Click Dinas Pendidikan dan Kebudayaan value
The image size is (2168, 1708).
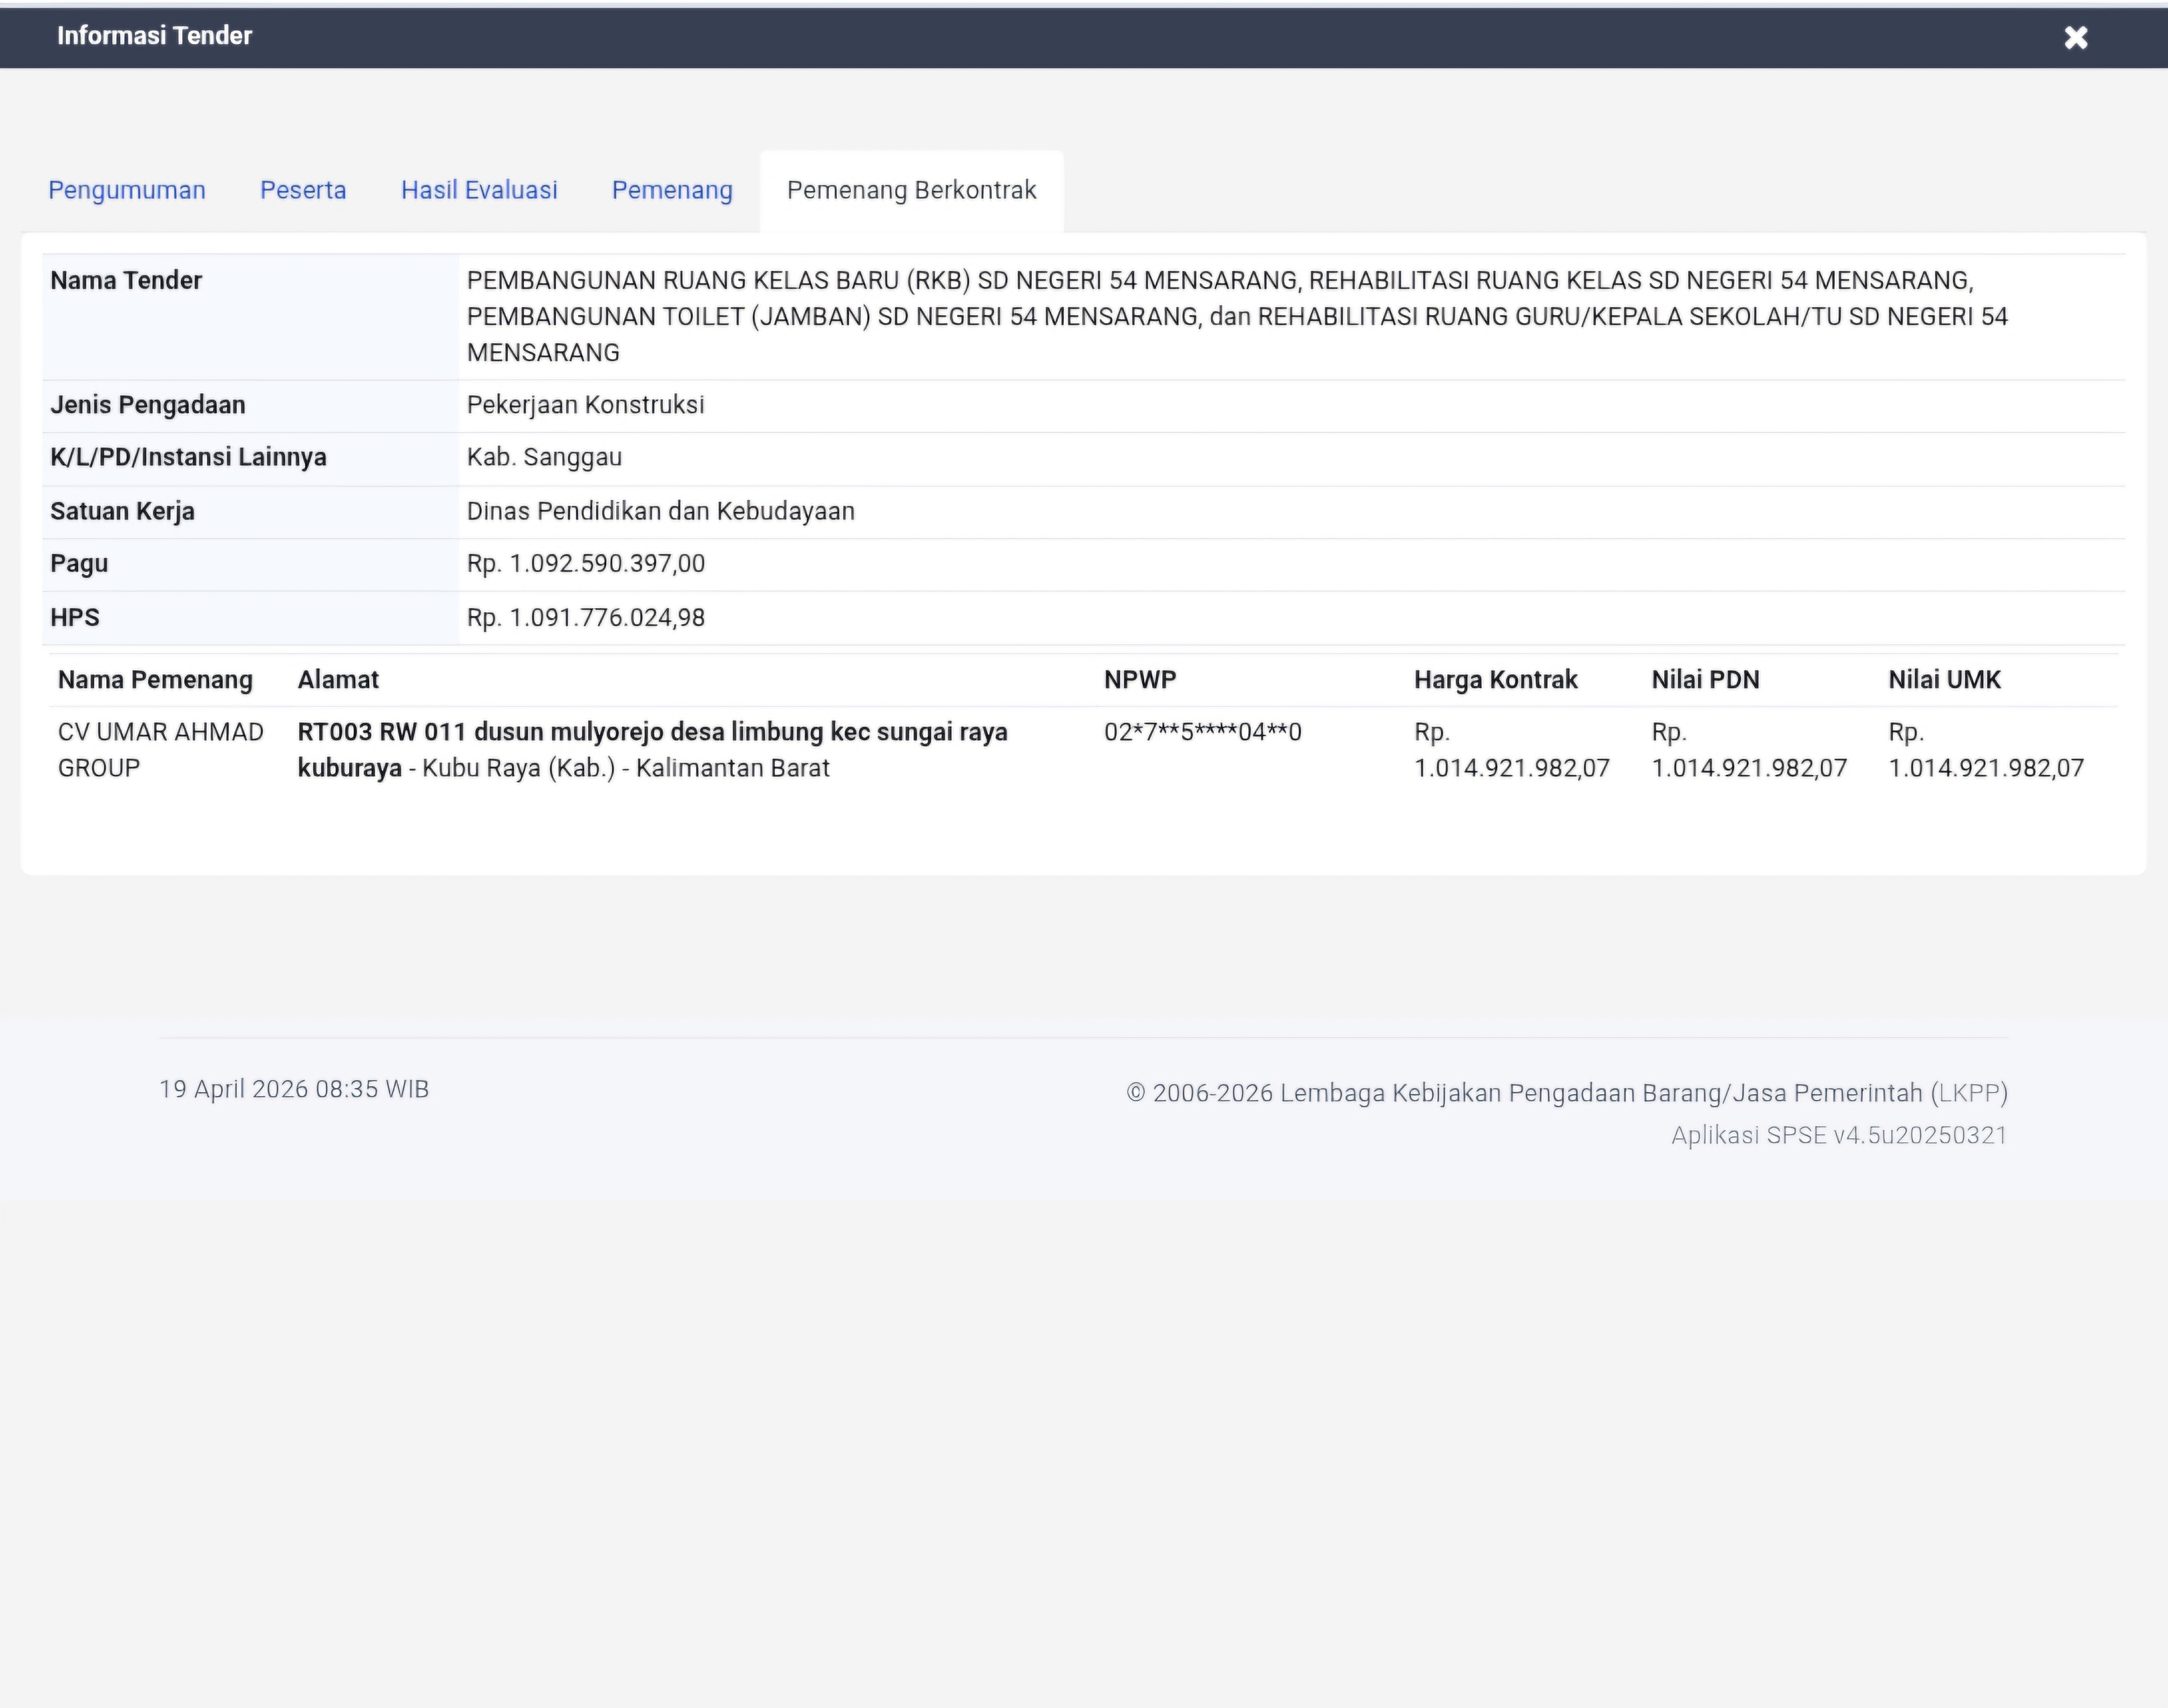click(x=660, y=511)
